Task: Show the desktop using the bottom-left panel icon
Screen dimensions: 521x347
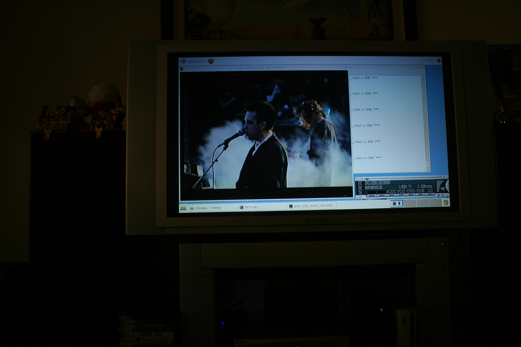Action: 183,208
